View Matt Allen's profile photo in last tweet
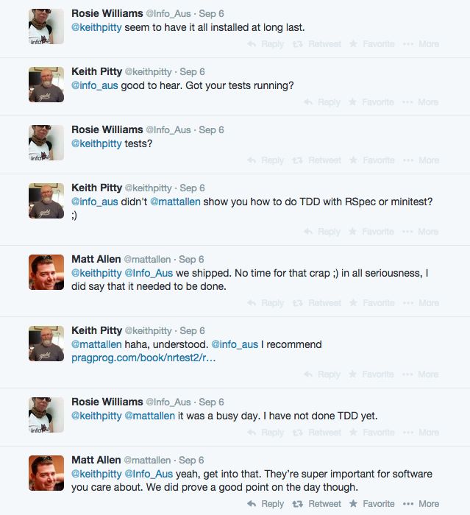470x515 pixels. [46, 473]
